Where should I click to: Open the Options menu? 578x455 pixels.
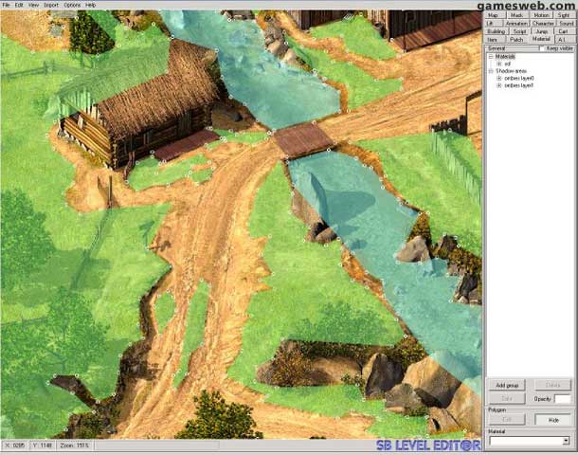72,5
